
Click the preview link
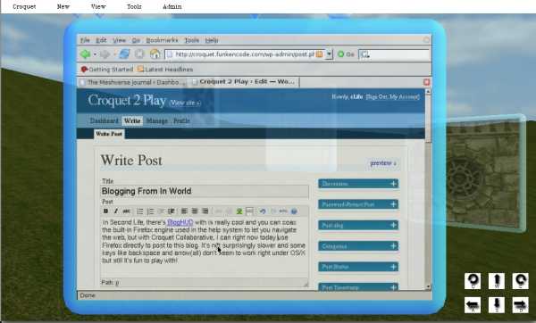pos(383,163)
